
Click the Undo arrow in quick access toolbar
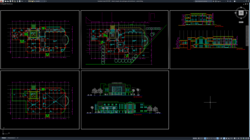click(22, 1)
